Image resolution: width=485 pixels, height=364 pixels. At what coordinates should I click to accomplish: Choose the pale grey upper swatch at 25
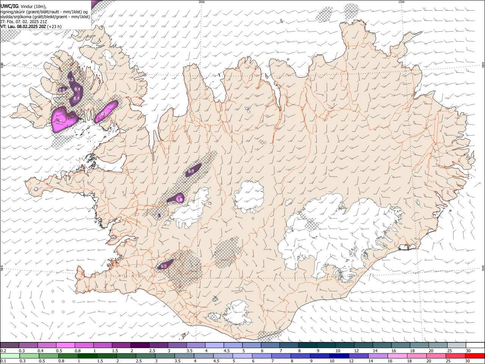pyautogui.click(x=457, y=345)
